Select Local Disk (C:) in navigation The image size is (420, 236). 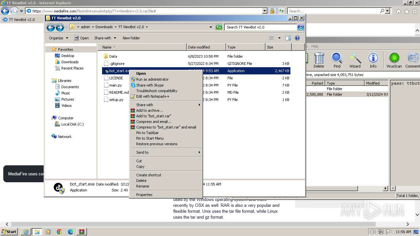pyautogui.click(x=73, y=124)
